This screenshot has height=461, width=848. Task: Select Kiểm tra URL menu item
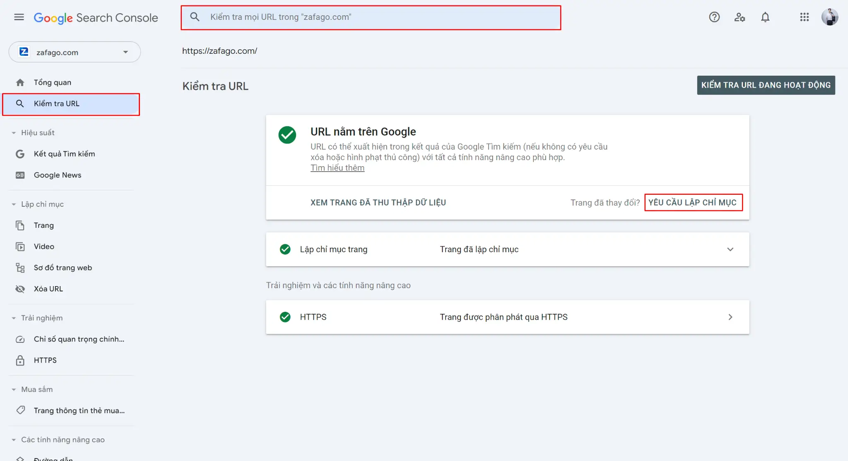point(71,104)
